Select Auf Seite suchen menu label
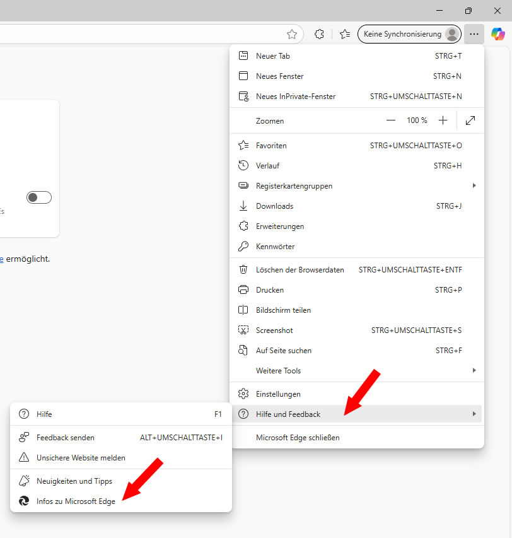The image size is (512, 538). pyautogui.click(x=284, y=350)
